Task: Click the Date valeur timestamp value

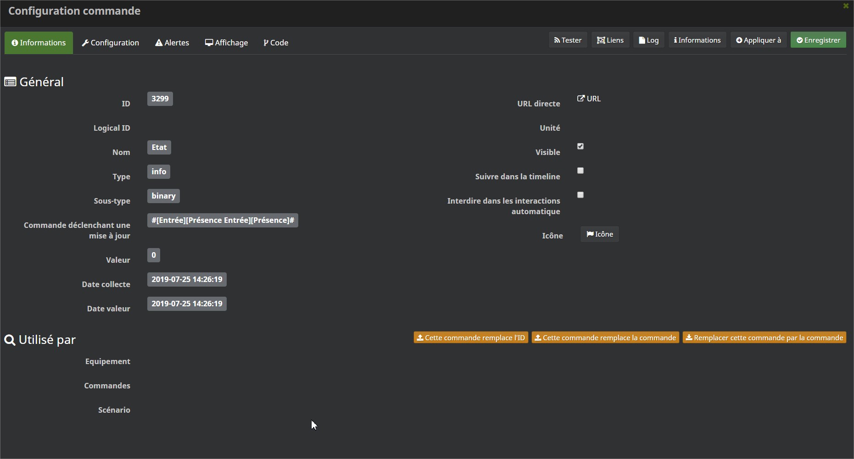Action: [x=187, y=304]
